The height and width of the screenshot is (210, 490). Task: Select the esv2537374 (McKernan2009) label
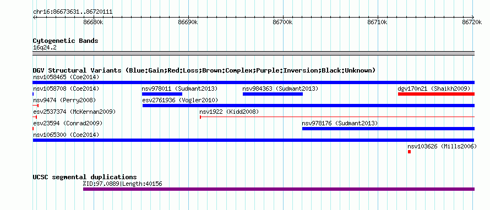[x=74, y=112]
